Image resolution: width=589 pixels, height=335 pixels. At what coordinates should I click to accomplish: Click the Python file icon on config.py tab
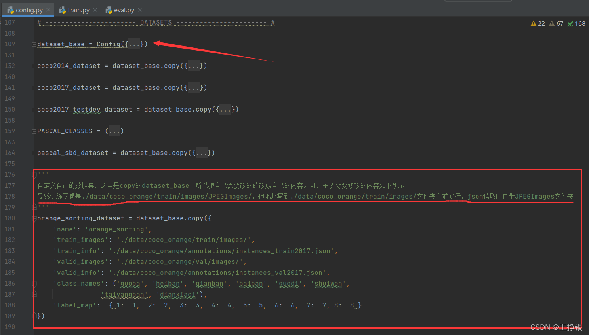coord(11,10)
